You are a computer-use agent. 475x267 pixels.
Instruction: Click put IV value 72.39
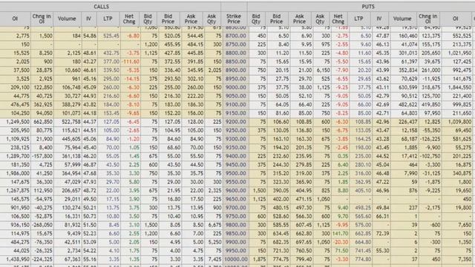(x=382, y=234)
